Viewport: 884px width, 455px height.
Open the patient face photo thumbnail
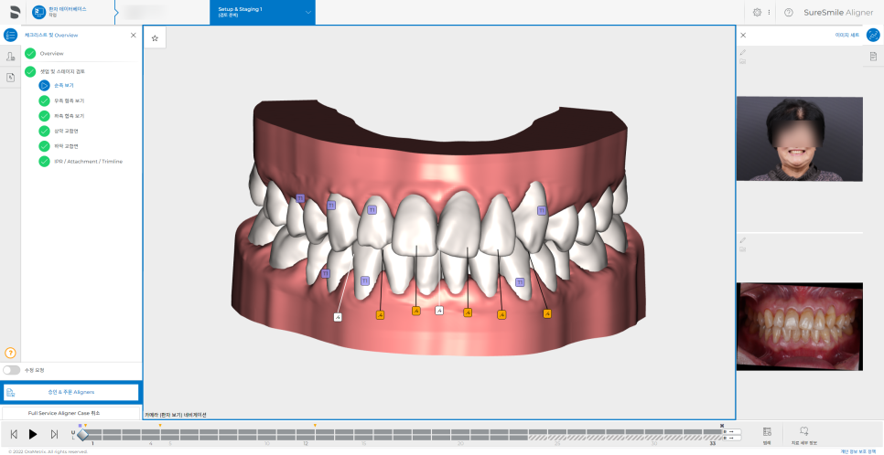[x=799, y=140]
